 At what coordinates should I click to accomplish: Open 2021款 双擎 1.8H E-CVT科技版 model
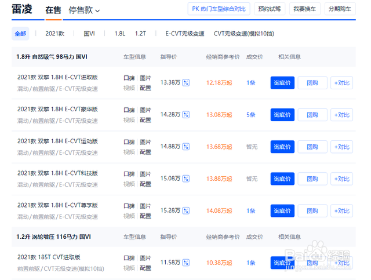(x=57, y=173)
